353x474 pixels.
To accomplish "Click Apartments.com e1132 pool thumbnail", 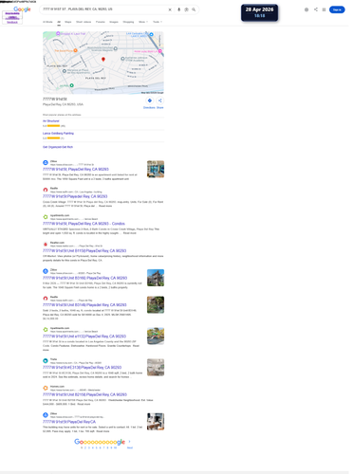I will tap(156, 336).
